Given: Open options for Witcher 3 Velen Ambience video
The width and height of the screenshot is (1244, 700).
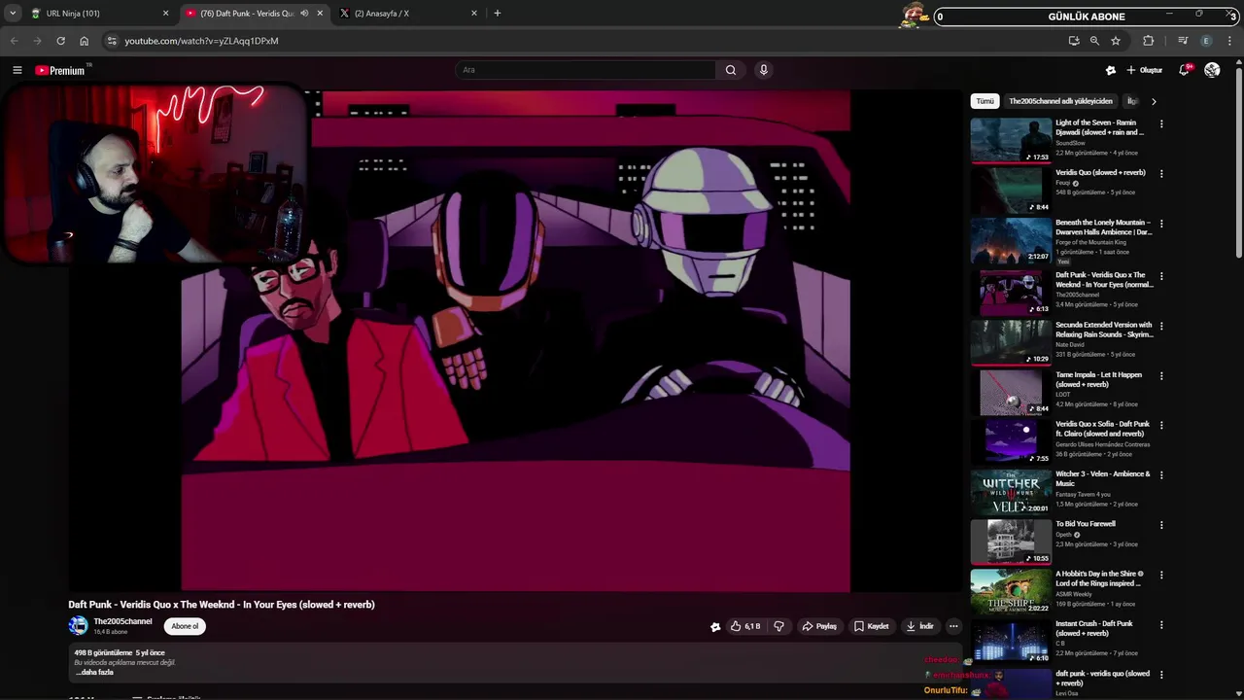Looking at the screenshot, I should pyautogui.click(x=1160, y=475).
